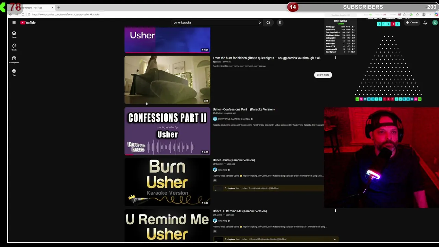Click Learn more on the sponsored ad
Screen dimensions: 439x247
[x=323, y=75]
